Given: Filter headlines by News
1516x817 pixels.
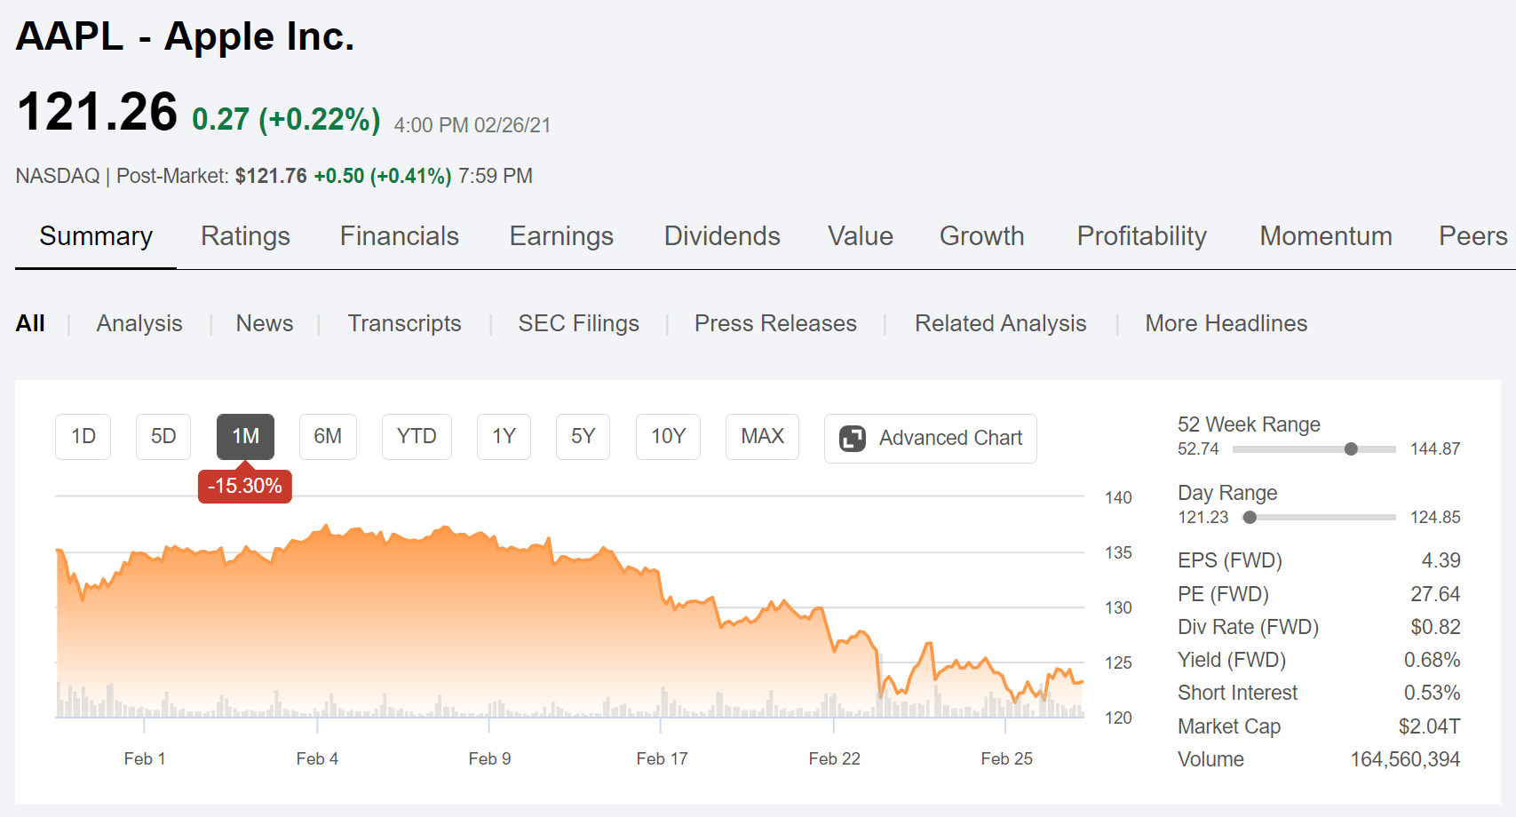Looking at the screenshot, I should tap(265, 323).
